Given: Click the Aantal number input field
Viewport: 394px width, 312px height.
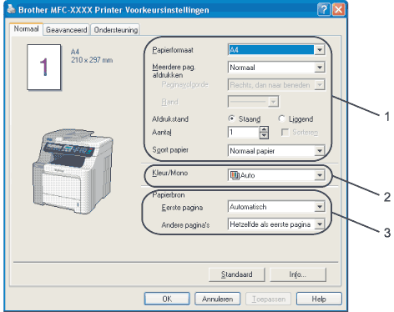Looking at the screenshot, I should point(244,133).
